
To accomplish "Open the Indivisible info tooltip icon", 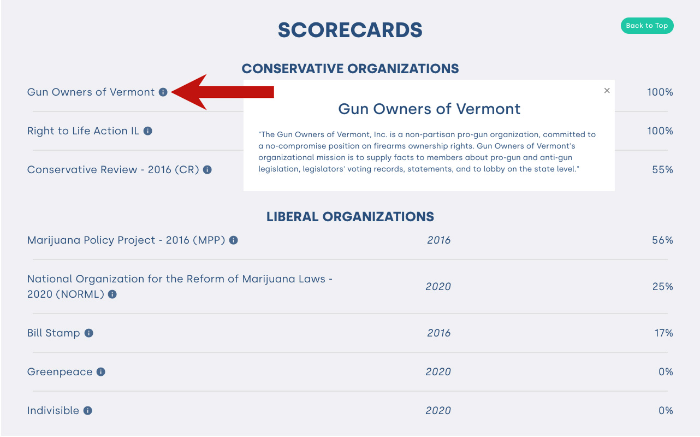I will pos(87,411).
